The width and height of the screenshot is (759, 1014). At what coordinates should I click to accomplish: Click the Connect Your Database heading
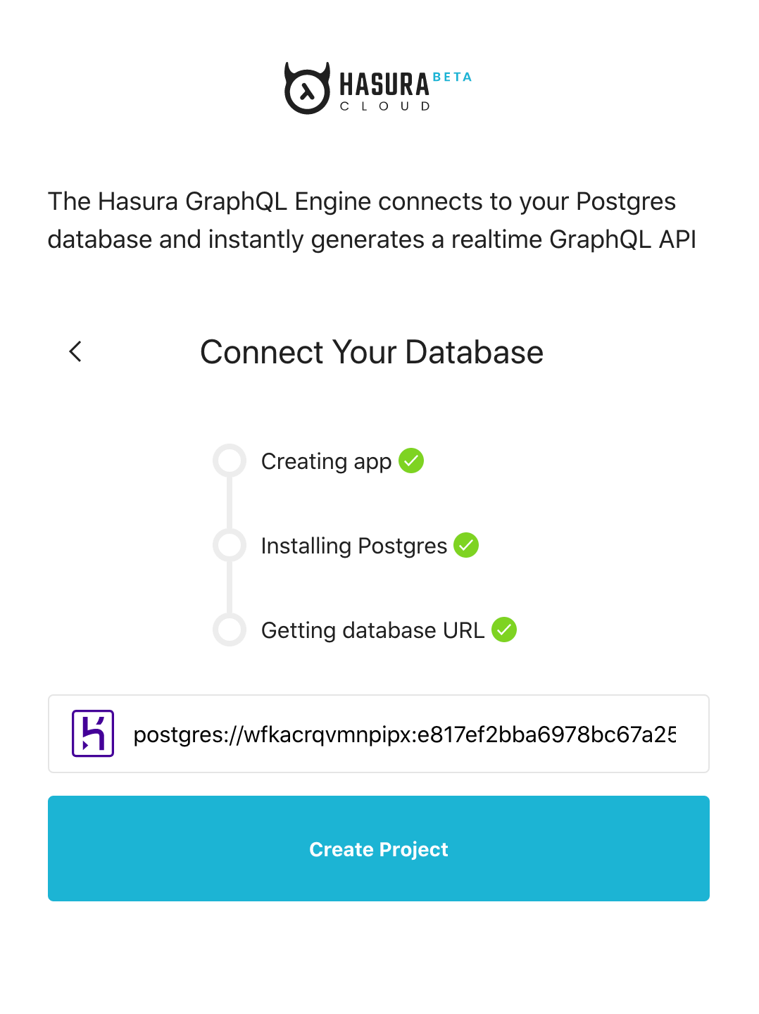click(x=372, y=352)
